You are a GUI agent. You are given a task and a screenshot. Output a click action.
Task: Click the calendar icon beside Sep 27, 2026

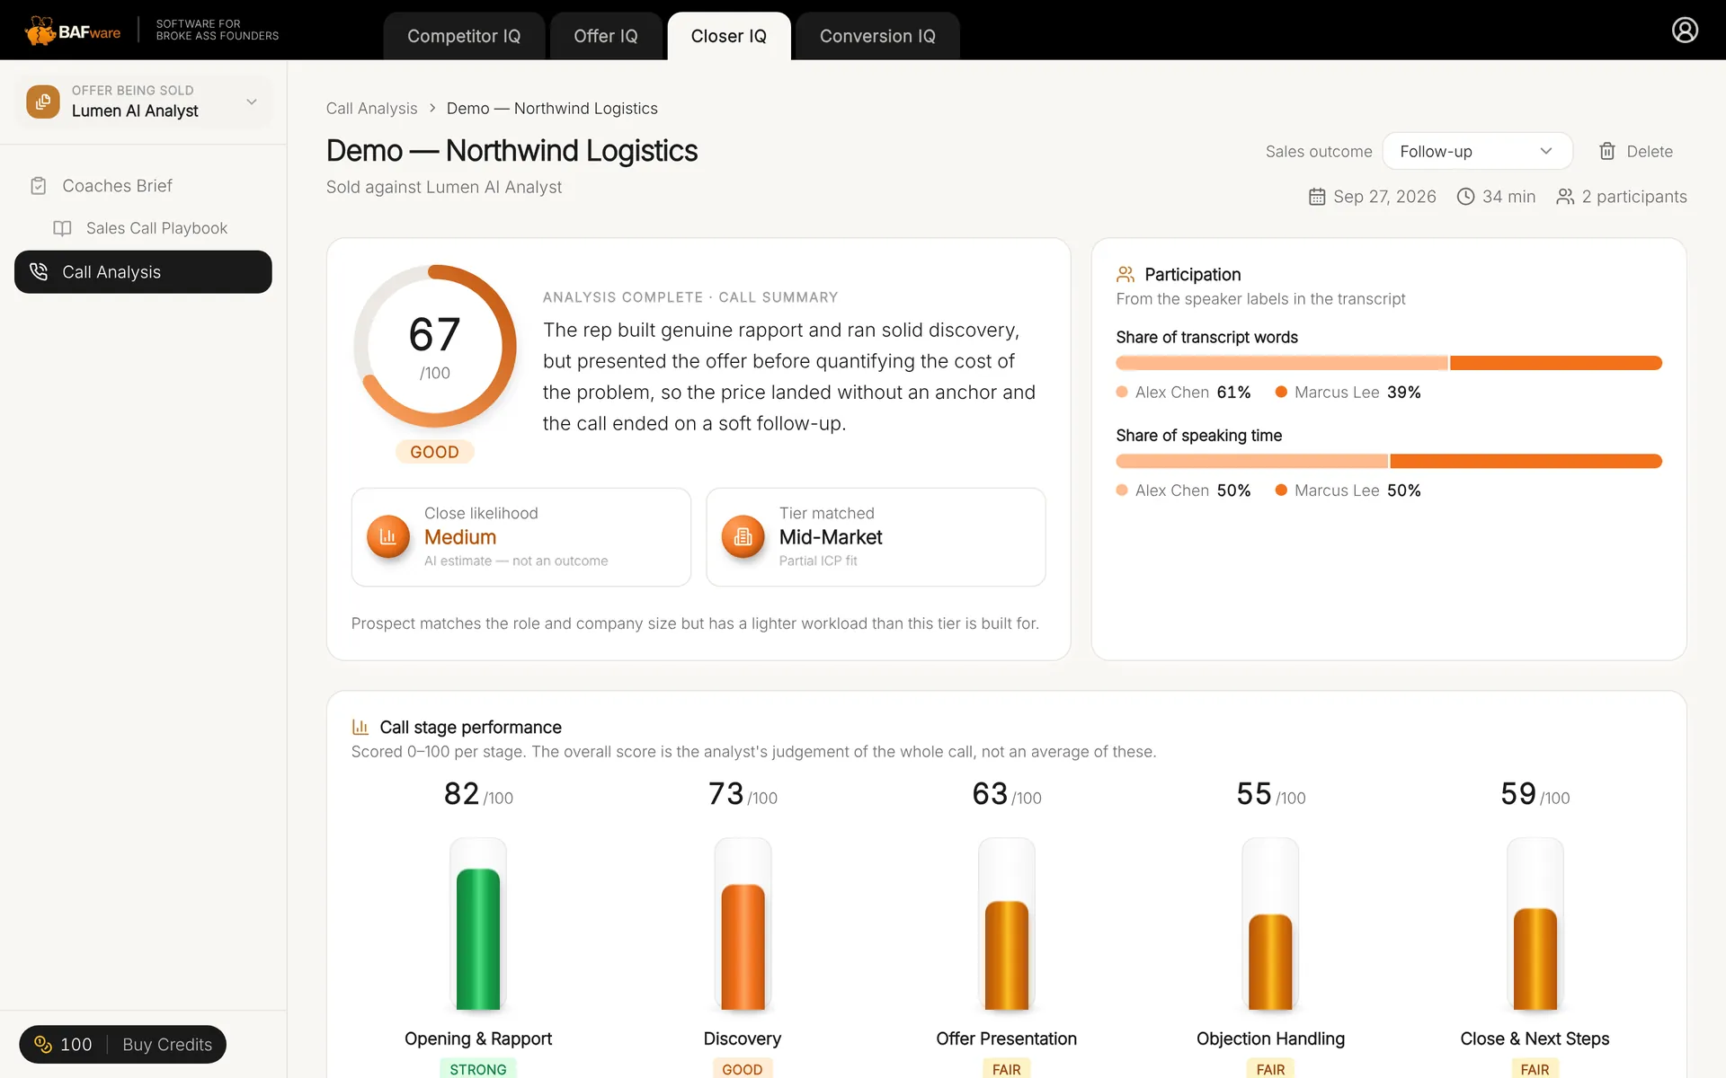(1317, 197)
